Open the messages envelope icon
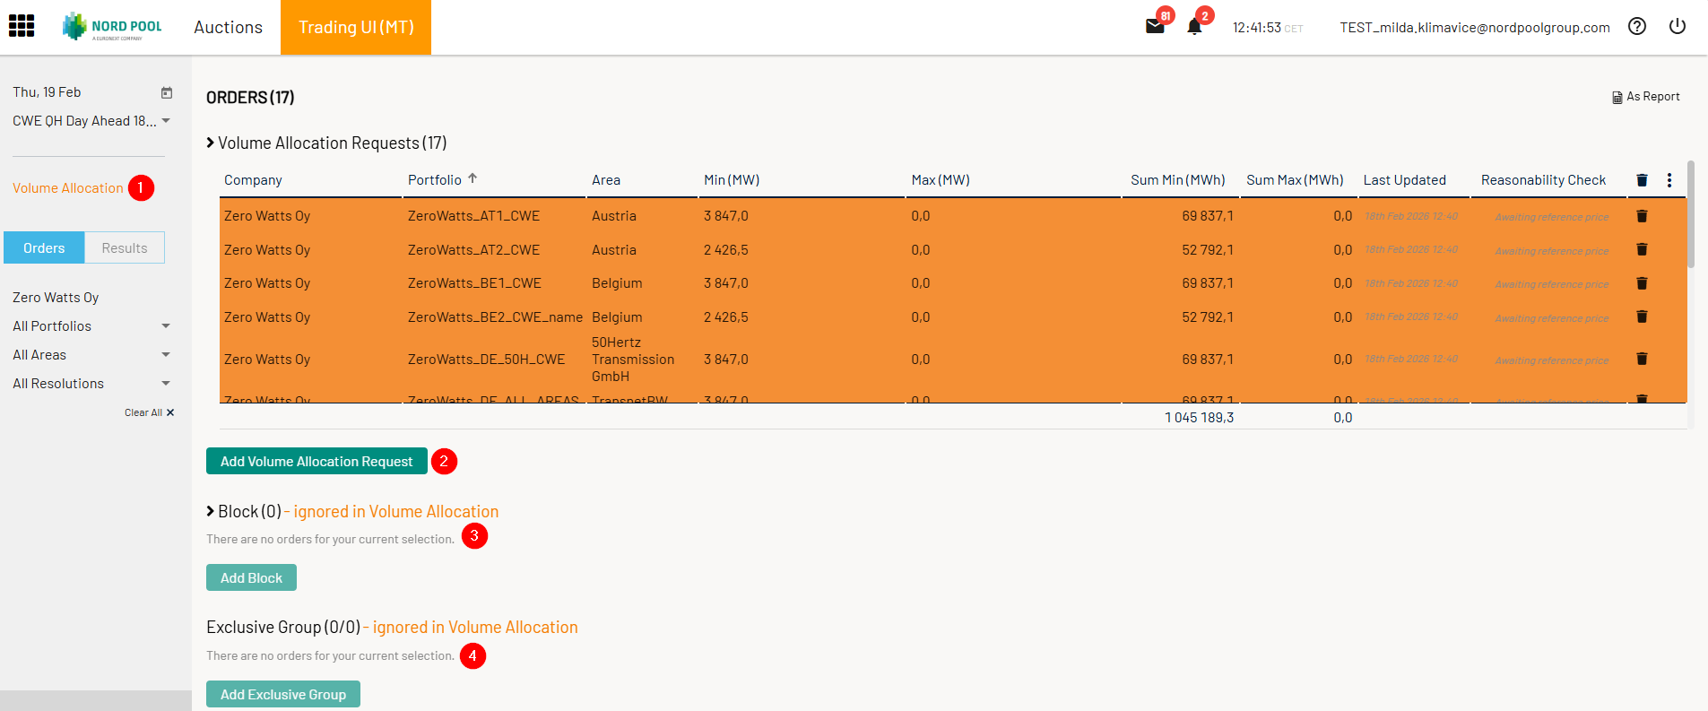This screenshot has width=1708, height=711. [1155, 26]
